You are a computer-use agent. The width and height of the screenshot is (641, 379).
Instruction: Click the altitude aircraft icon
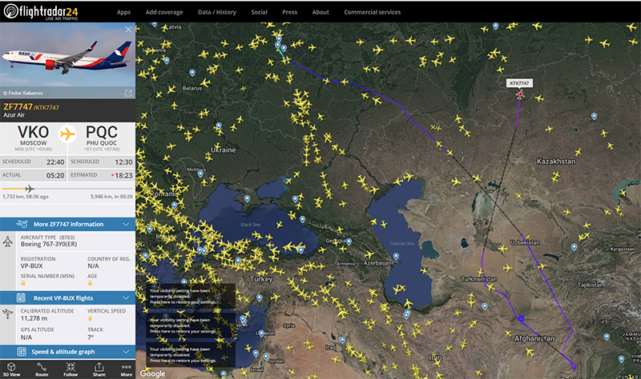[8, 313]
